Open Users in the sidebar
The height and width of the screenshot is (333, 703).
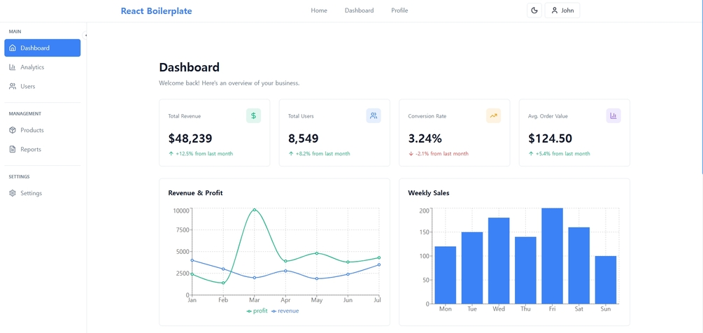(x=43, y=87)
